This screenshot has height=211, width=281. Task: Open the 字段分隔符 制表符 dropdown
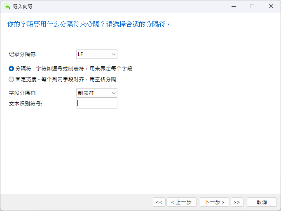click(x=97, y=93)
